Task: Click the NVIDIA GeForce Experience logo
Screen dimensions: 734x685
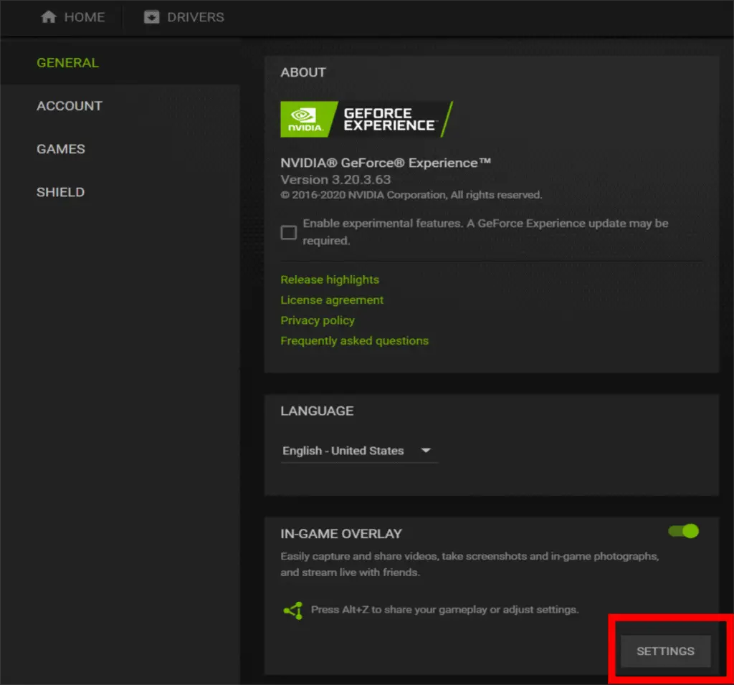Action: pyautogui.click(x=366, y=120)
